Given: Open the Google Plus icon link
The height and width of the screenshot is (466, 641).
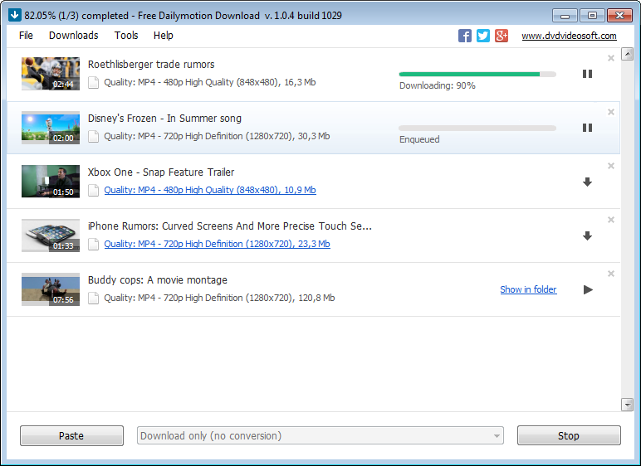Looking at the screenshot, I should (502, 36).
